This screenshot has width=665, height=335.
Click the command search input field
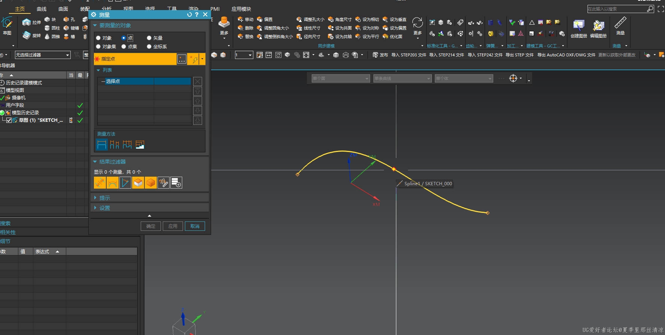(x=617, y=9)
